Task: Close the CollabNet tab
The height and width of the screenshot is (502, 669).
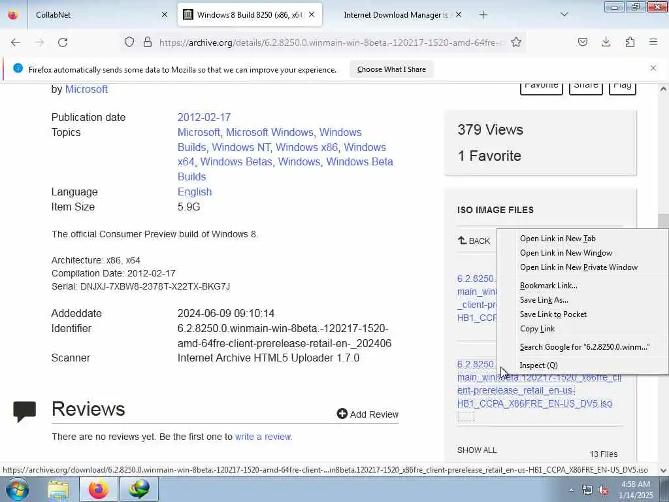Action: [x=164, y=14]
